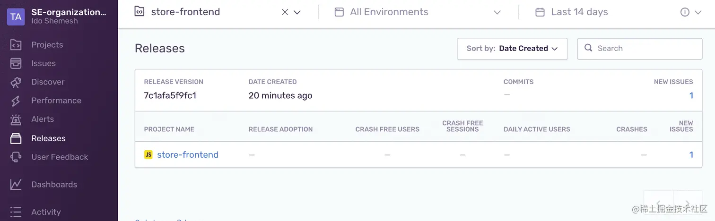Go to Activity in the sidebar

46,212
